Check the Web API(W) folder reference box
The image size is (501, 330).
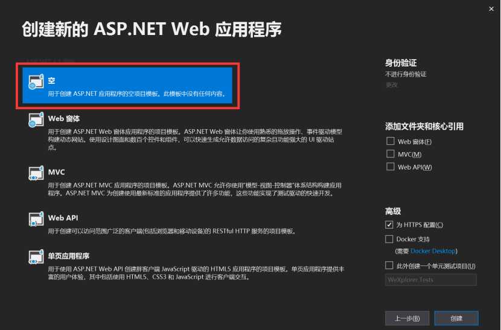click(390, 167)
